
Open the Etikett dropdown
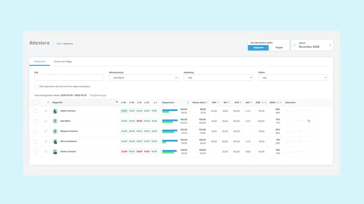tap(293, 78)
